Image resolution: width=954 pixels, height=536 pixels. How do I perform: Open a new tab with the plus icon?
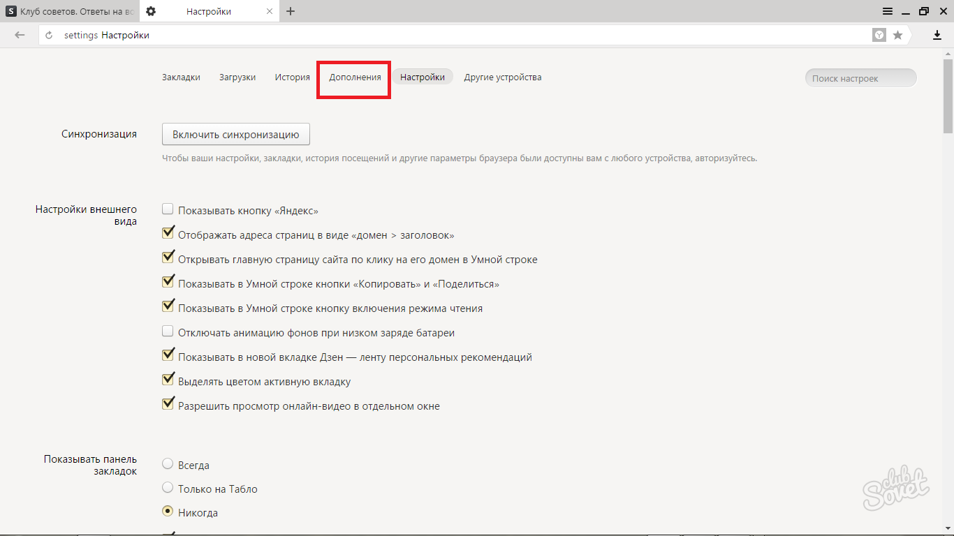[x=291, y=11]
